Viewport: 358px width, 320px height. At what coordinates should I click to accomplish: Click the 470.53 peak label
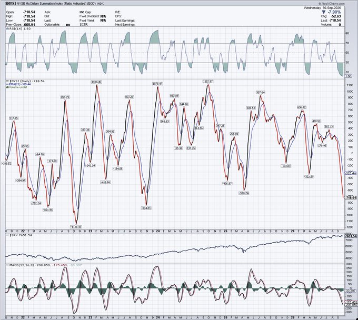coord(316,121)
